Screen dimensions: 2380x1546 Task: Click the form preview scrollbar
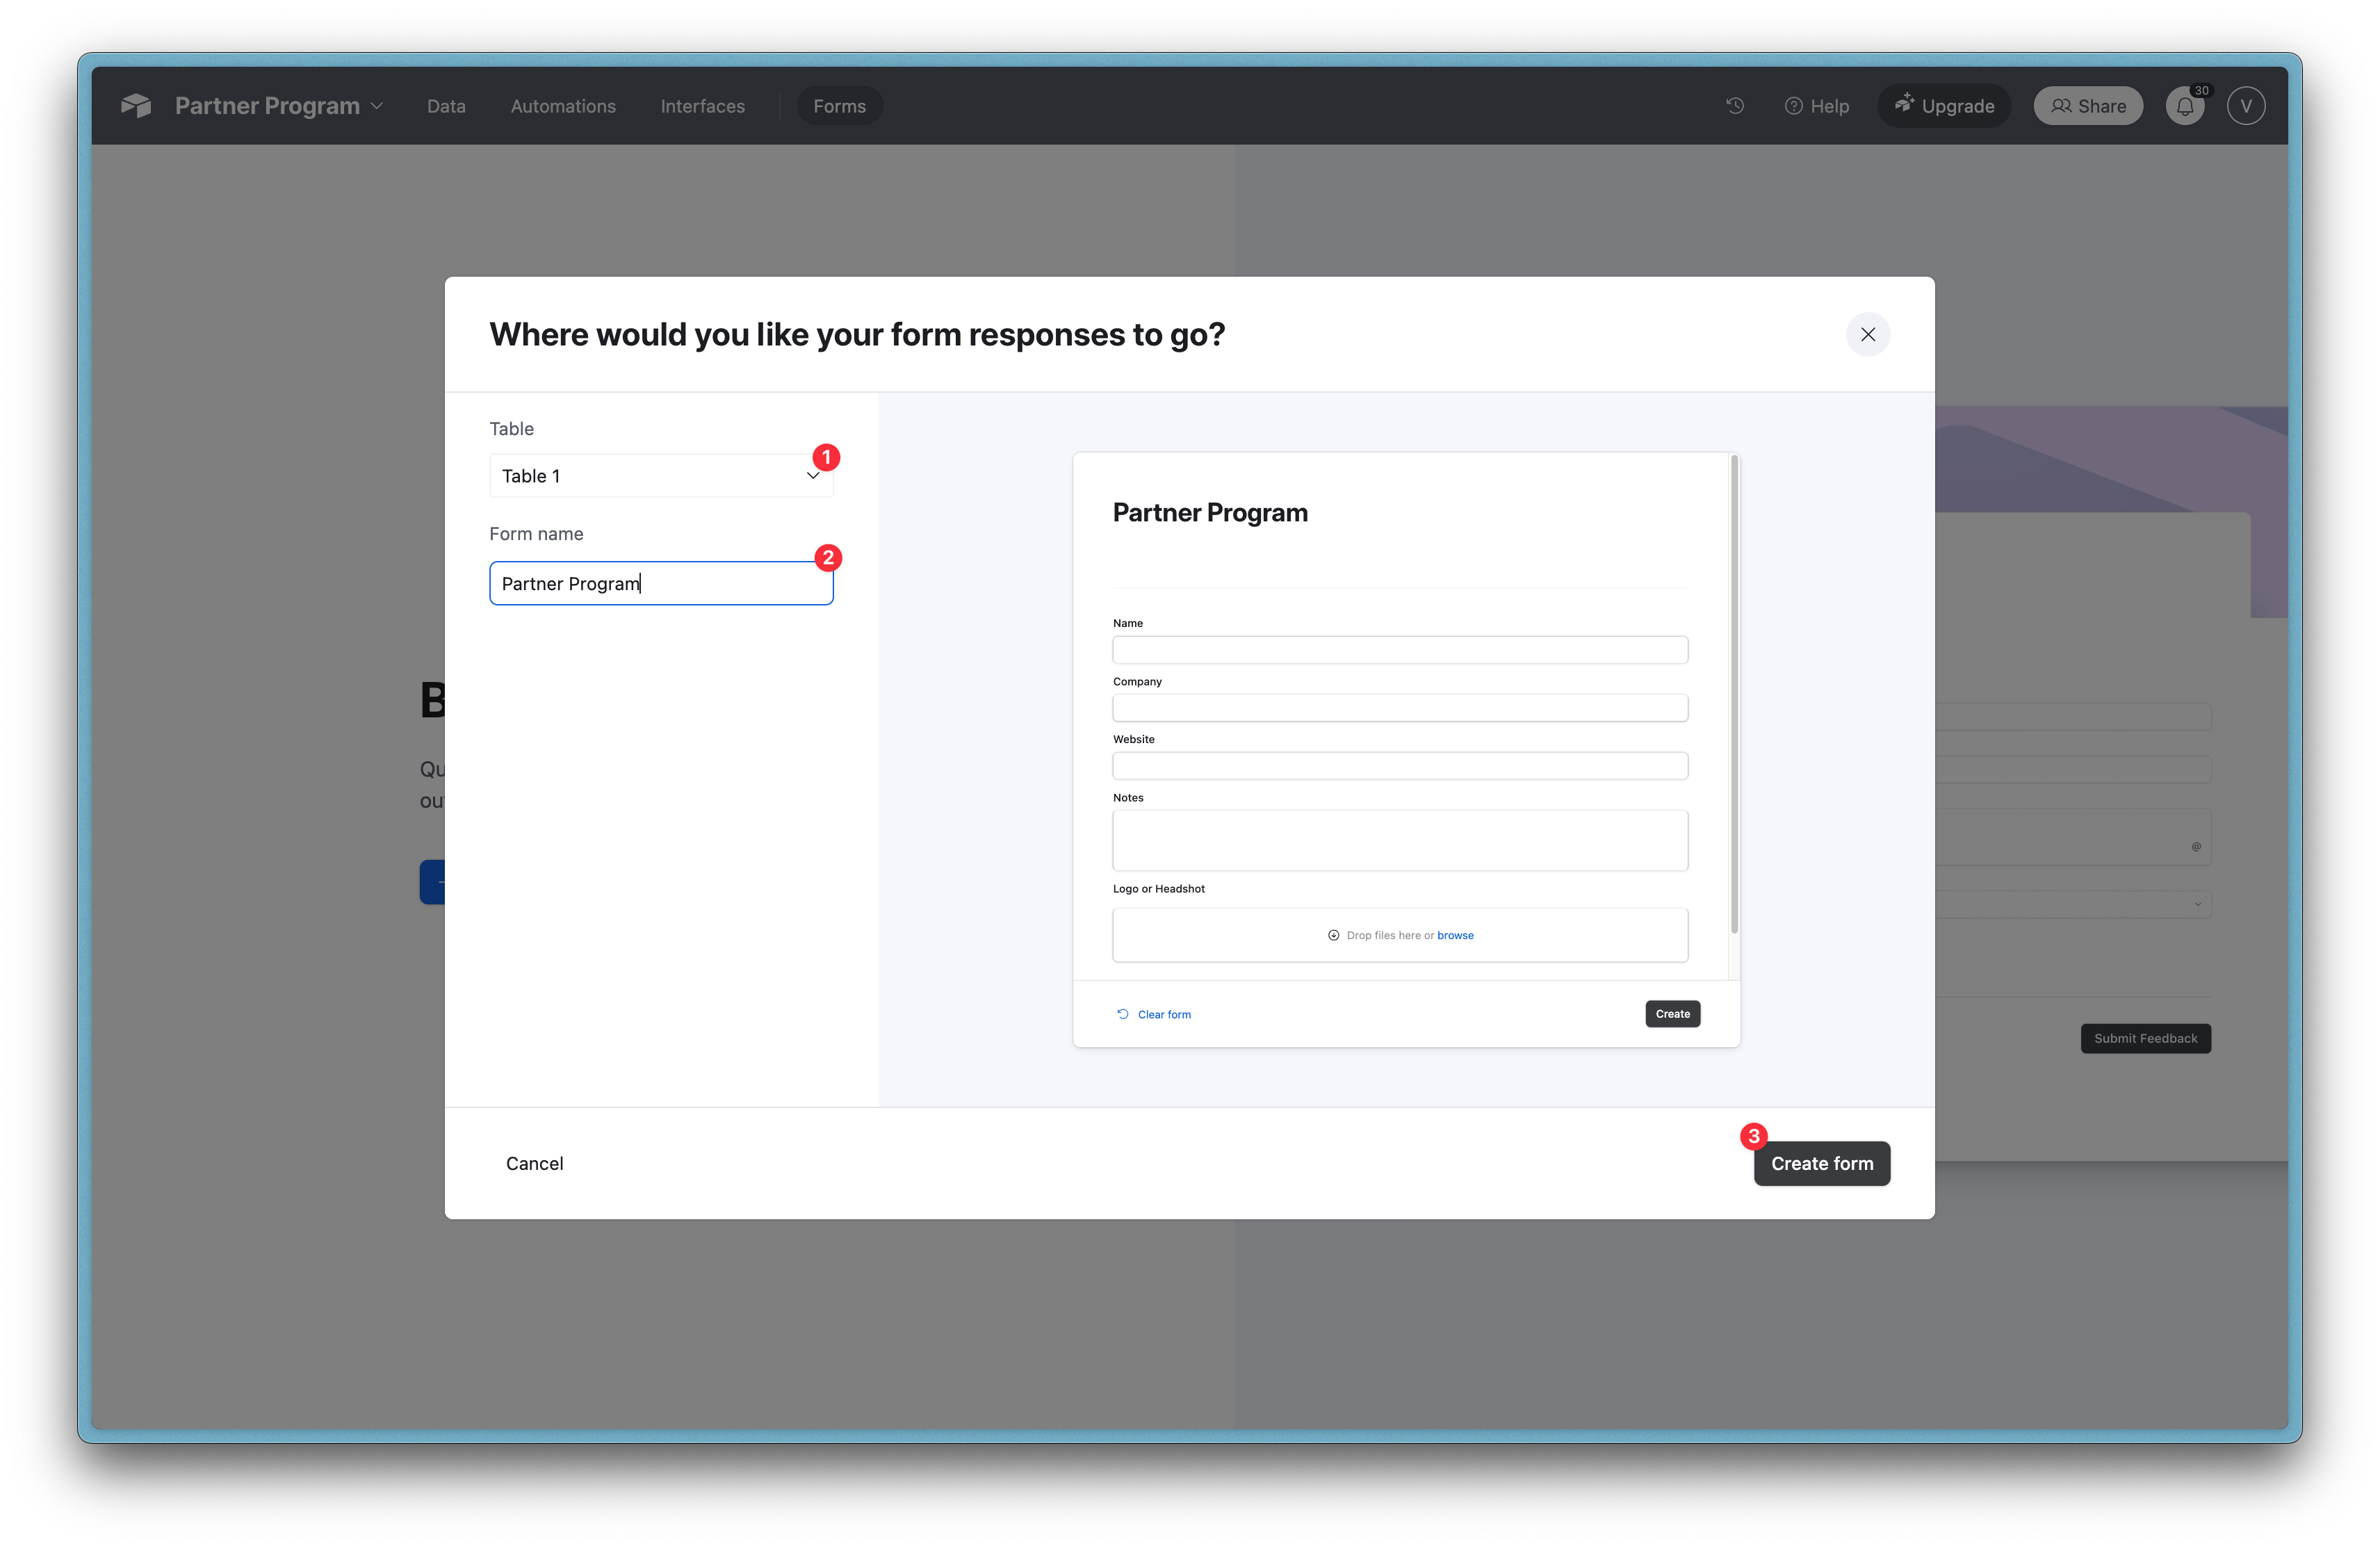pos(1734,694)
